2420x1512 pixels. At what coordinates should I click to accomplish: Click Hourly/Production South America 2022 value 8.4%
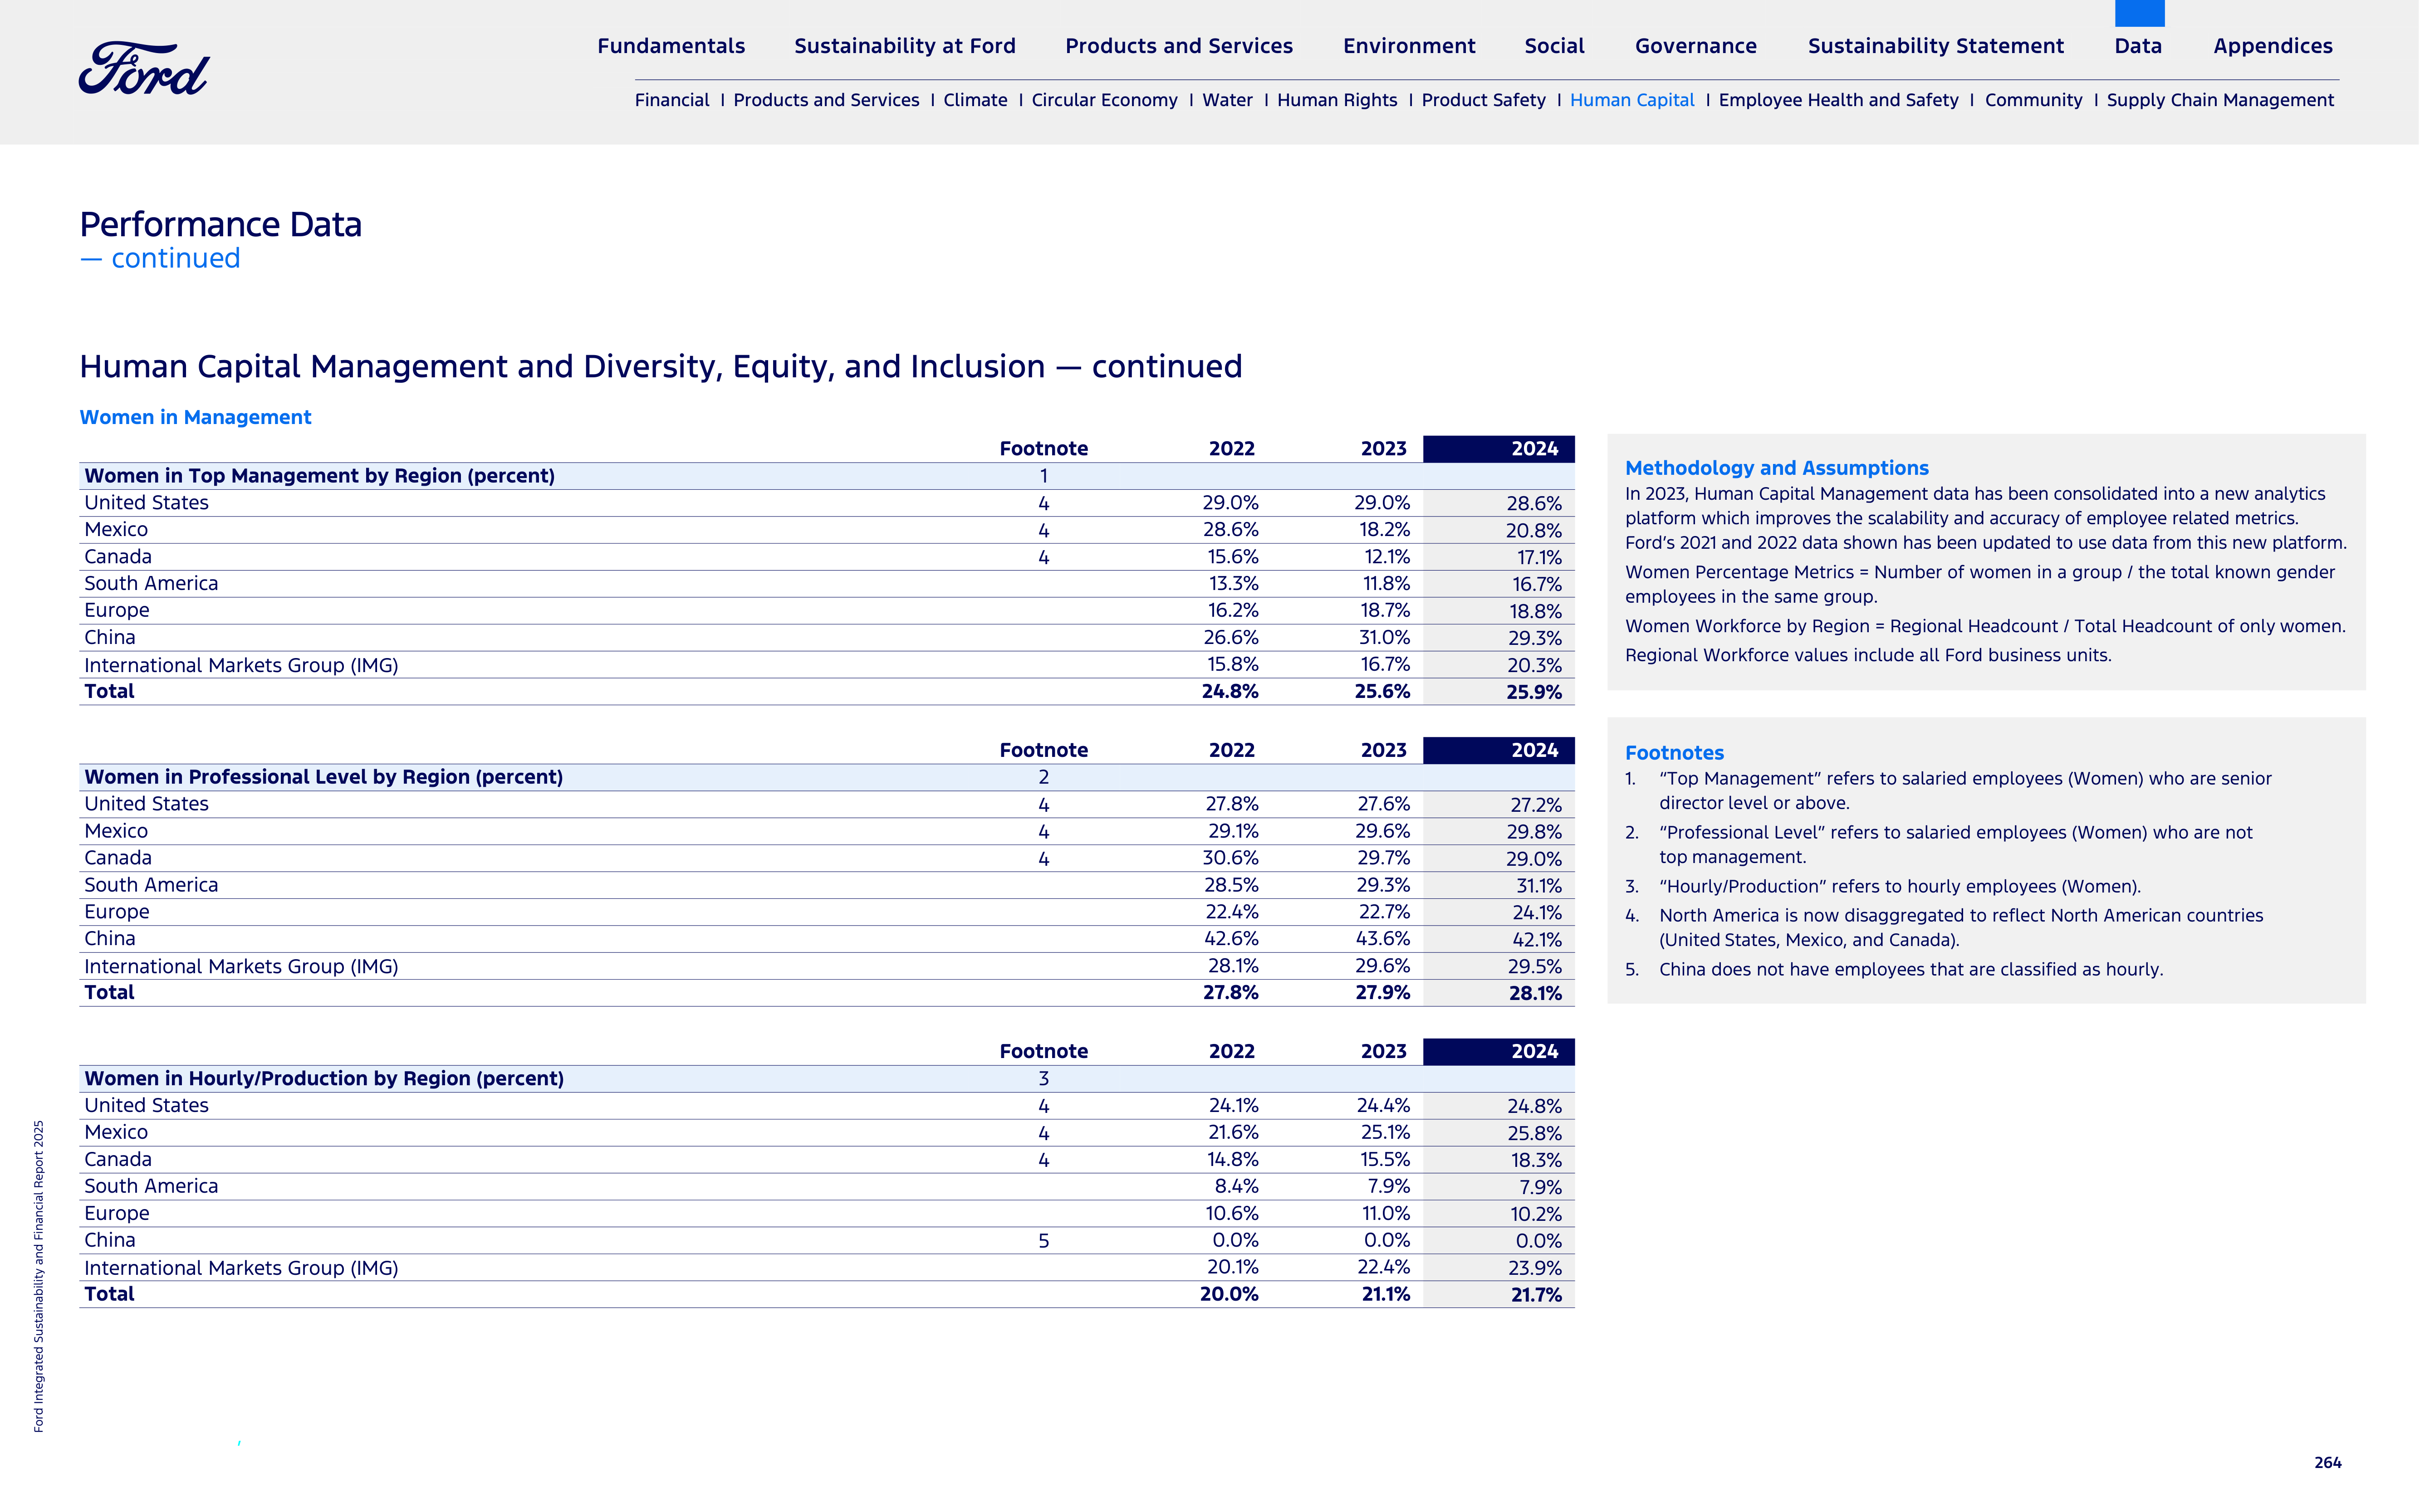1236,1186
